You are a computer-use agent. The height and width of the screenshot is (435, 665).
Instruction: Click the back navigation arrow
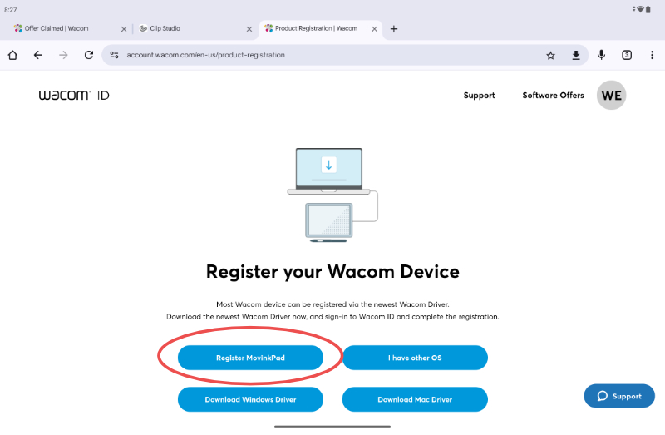[x=38, y=55]
